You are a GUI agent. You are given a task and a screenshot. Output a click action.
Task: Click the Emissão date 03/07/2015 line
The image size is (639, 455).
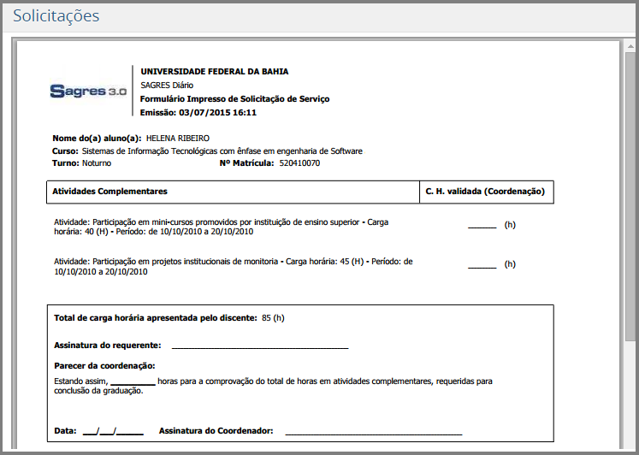pos(198,112)
